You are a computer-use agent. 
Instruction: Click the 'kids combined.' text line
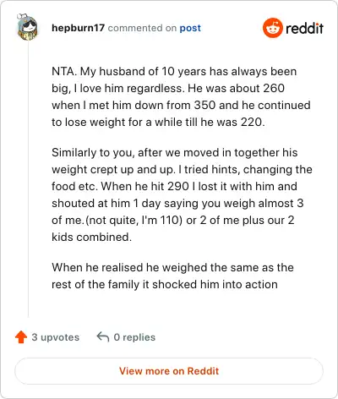click(91, 237)
